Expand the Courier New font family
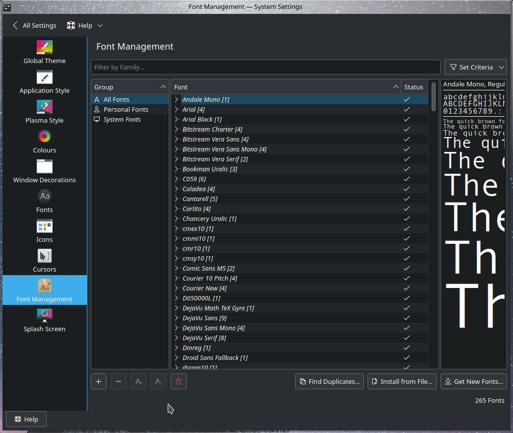The image size is (513, 433). pos(177,288)
